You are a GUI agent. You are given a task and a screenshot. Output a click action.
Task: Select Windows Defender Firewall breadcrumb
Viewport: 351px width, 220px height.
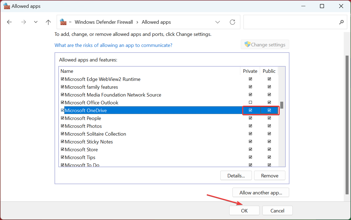[104, 22]
